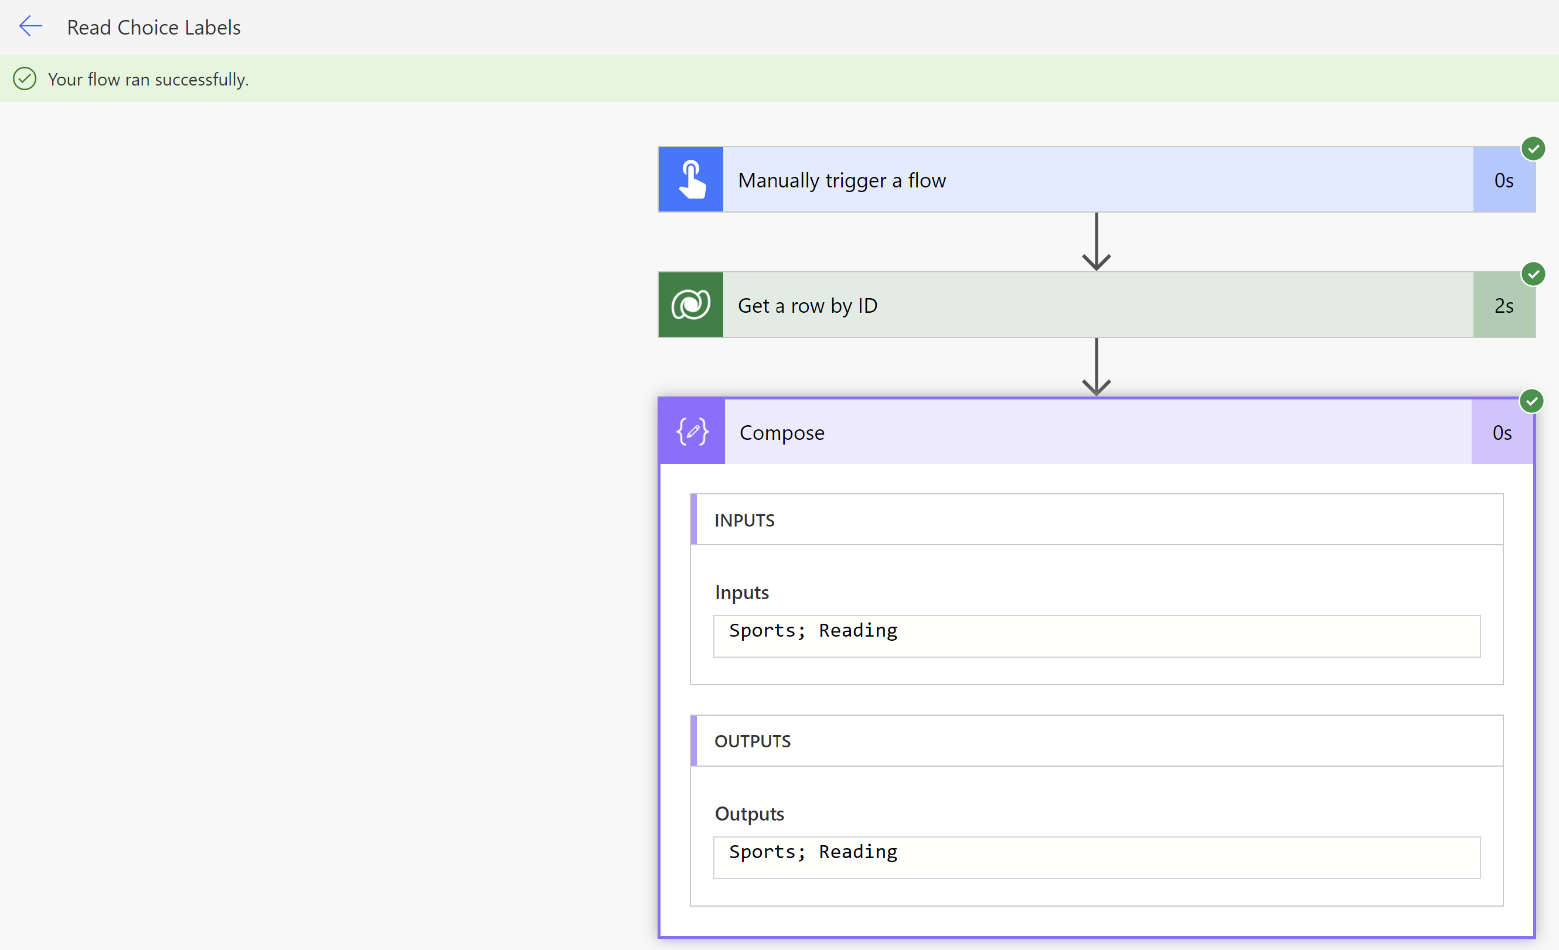Image resolution: width=1559 pixels, height=950 pixels.
Task: Click the Inputs value field
Action: coord(1096,635)
